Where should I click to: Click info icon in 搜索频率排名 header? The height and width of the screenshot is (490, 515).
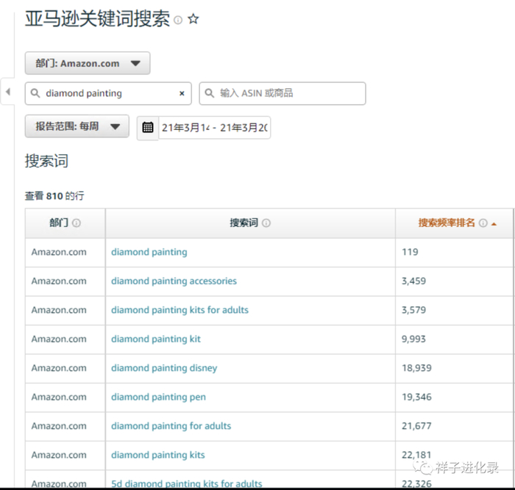[483, 223]
